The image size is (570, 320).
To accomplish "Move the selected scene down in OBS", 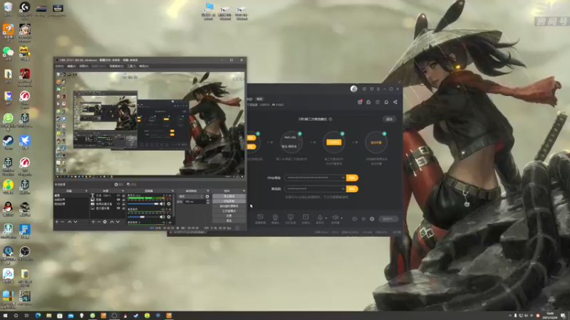I will [x=76, y=222].
